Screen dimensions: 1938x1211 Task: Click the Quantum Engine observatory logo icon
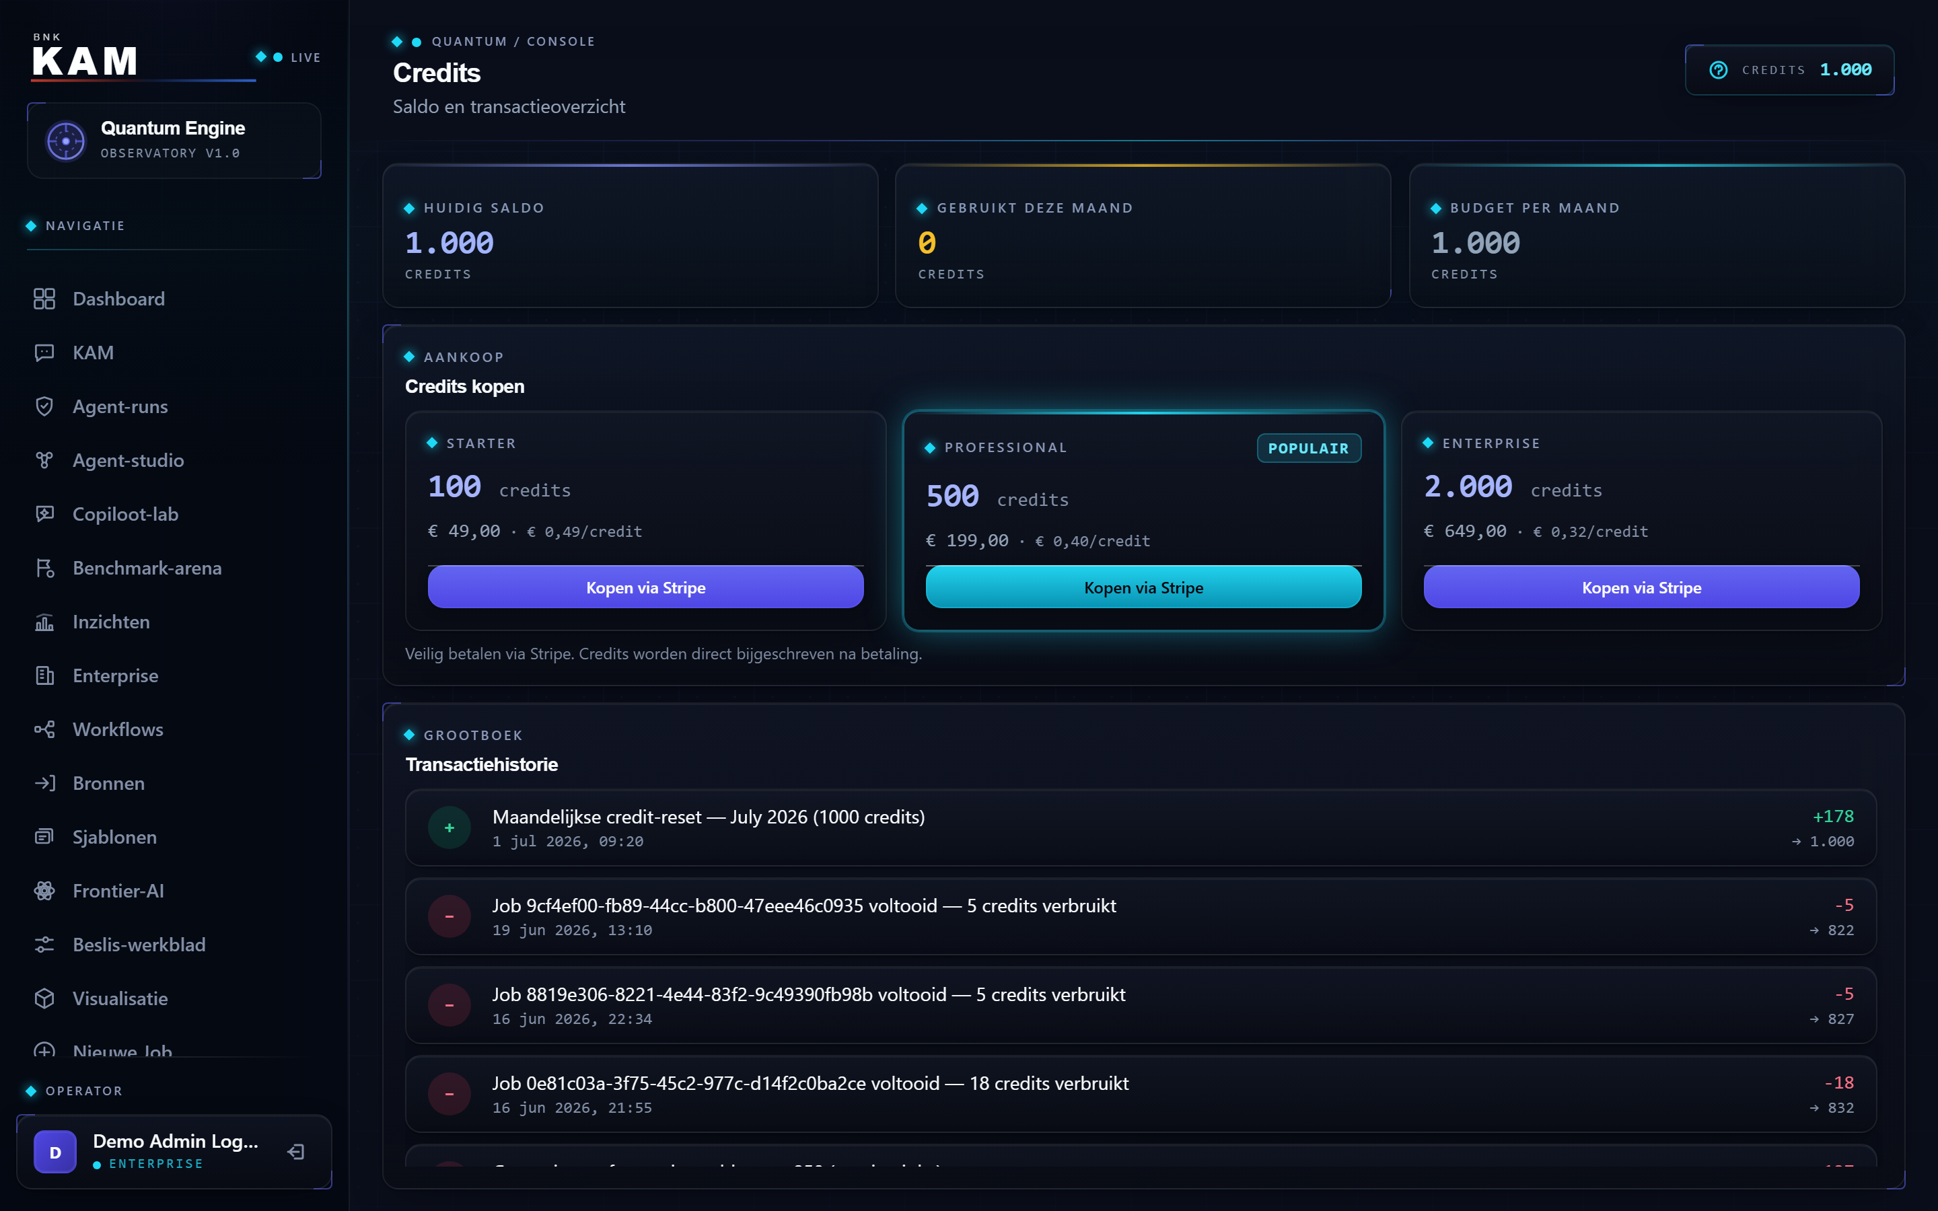pyautogui.click(x=66, y=141)
